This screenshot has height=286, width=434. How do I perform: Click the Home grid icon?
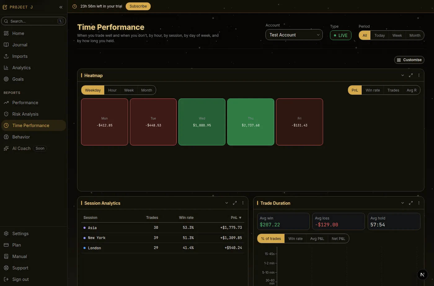6,33
